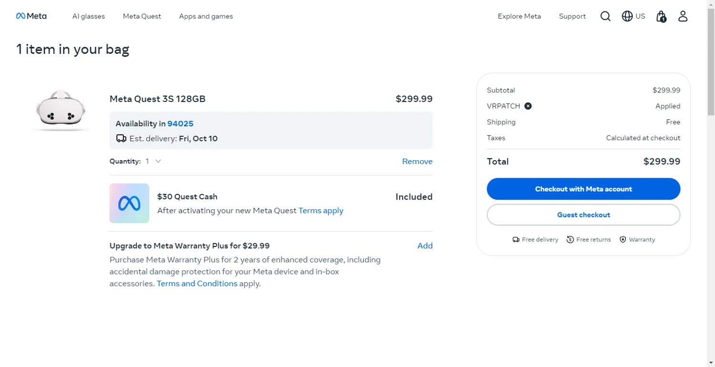Viewport: 715px width, 367px height.
Task: Click 'Upgrade to Meta Warranty Plus' heading
Action: [190, 245]
